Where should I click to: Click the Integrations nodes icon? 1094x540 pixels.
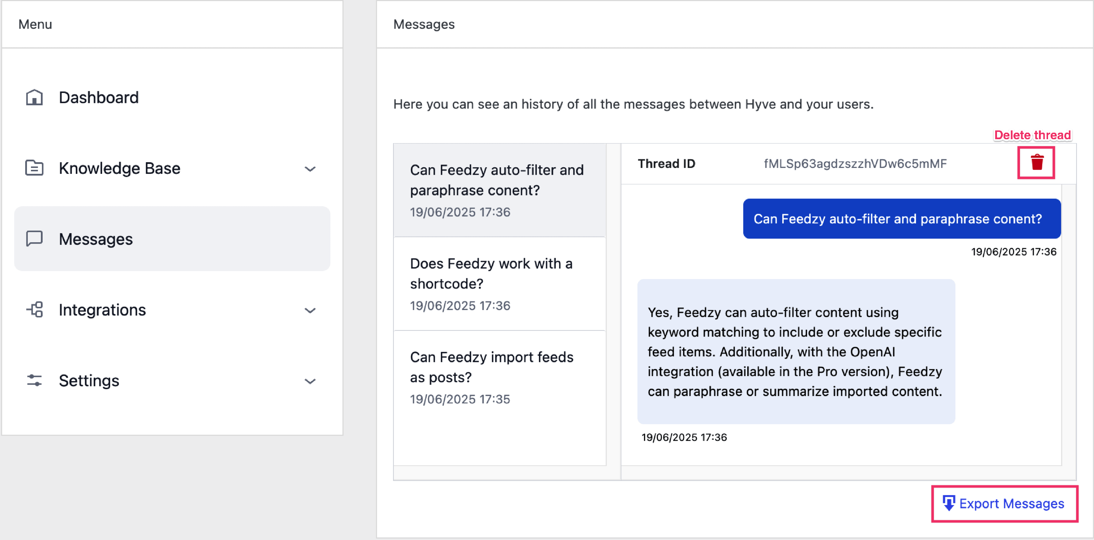(34, 310)
